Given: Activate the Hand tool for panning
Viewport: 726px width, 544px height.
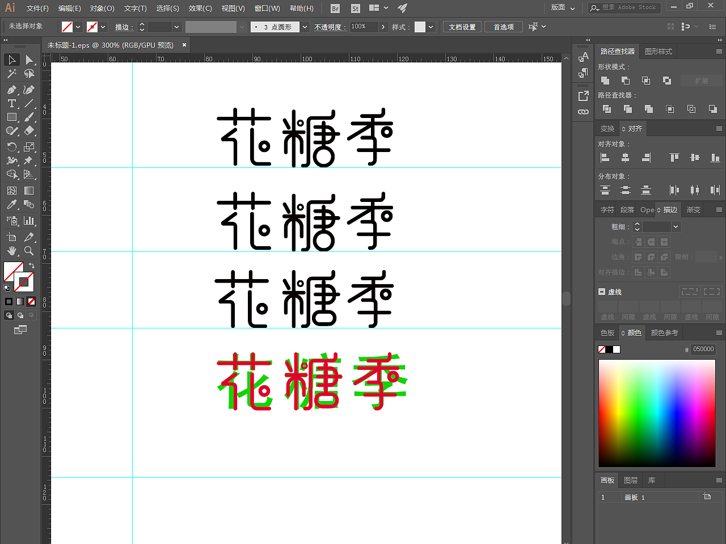Looking at the screenshot, I should pyautogui.click(x=11, y=251).
